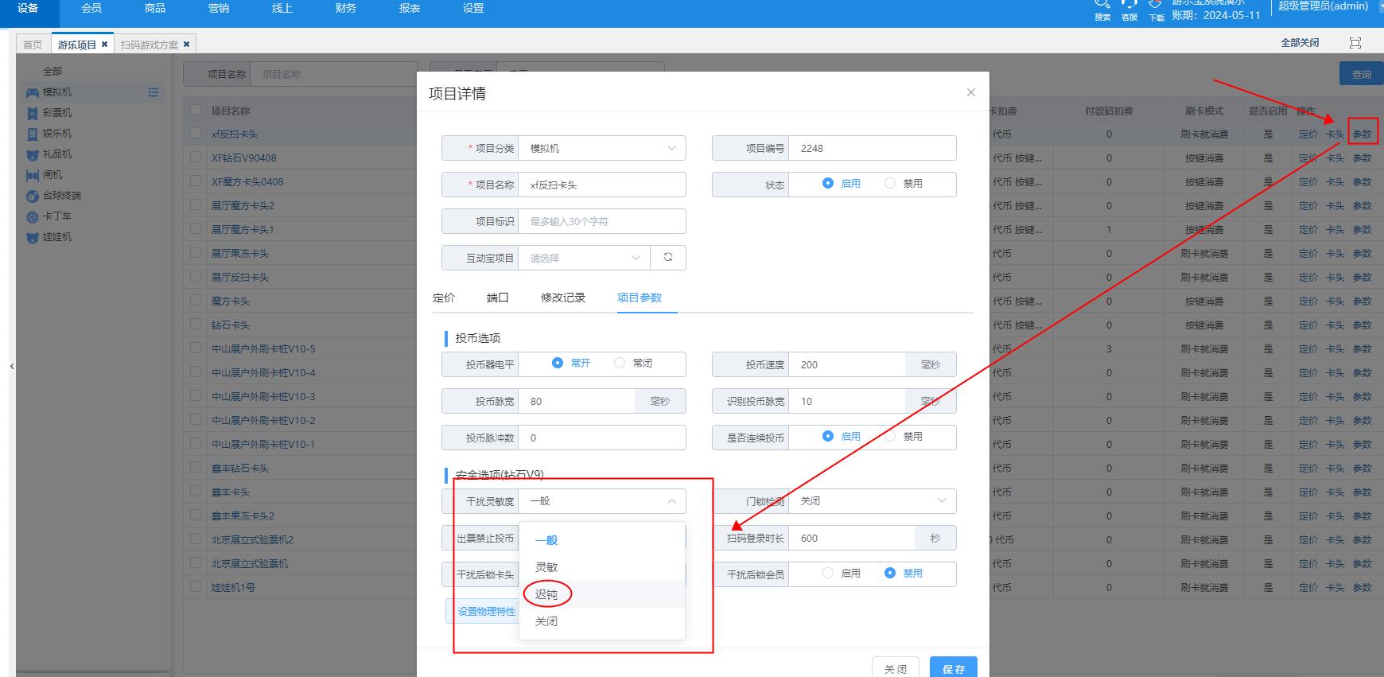1384x677 pixels.
Task: Click the 下载 icon in header
Action: coord(1156,4)
